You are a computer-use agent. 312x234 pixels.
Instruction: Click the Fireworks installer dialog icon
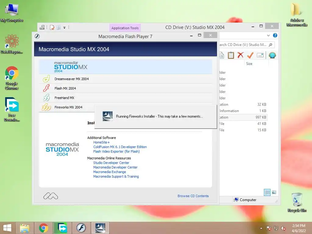[108, 116]
